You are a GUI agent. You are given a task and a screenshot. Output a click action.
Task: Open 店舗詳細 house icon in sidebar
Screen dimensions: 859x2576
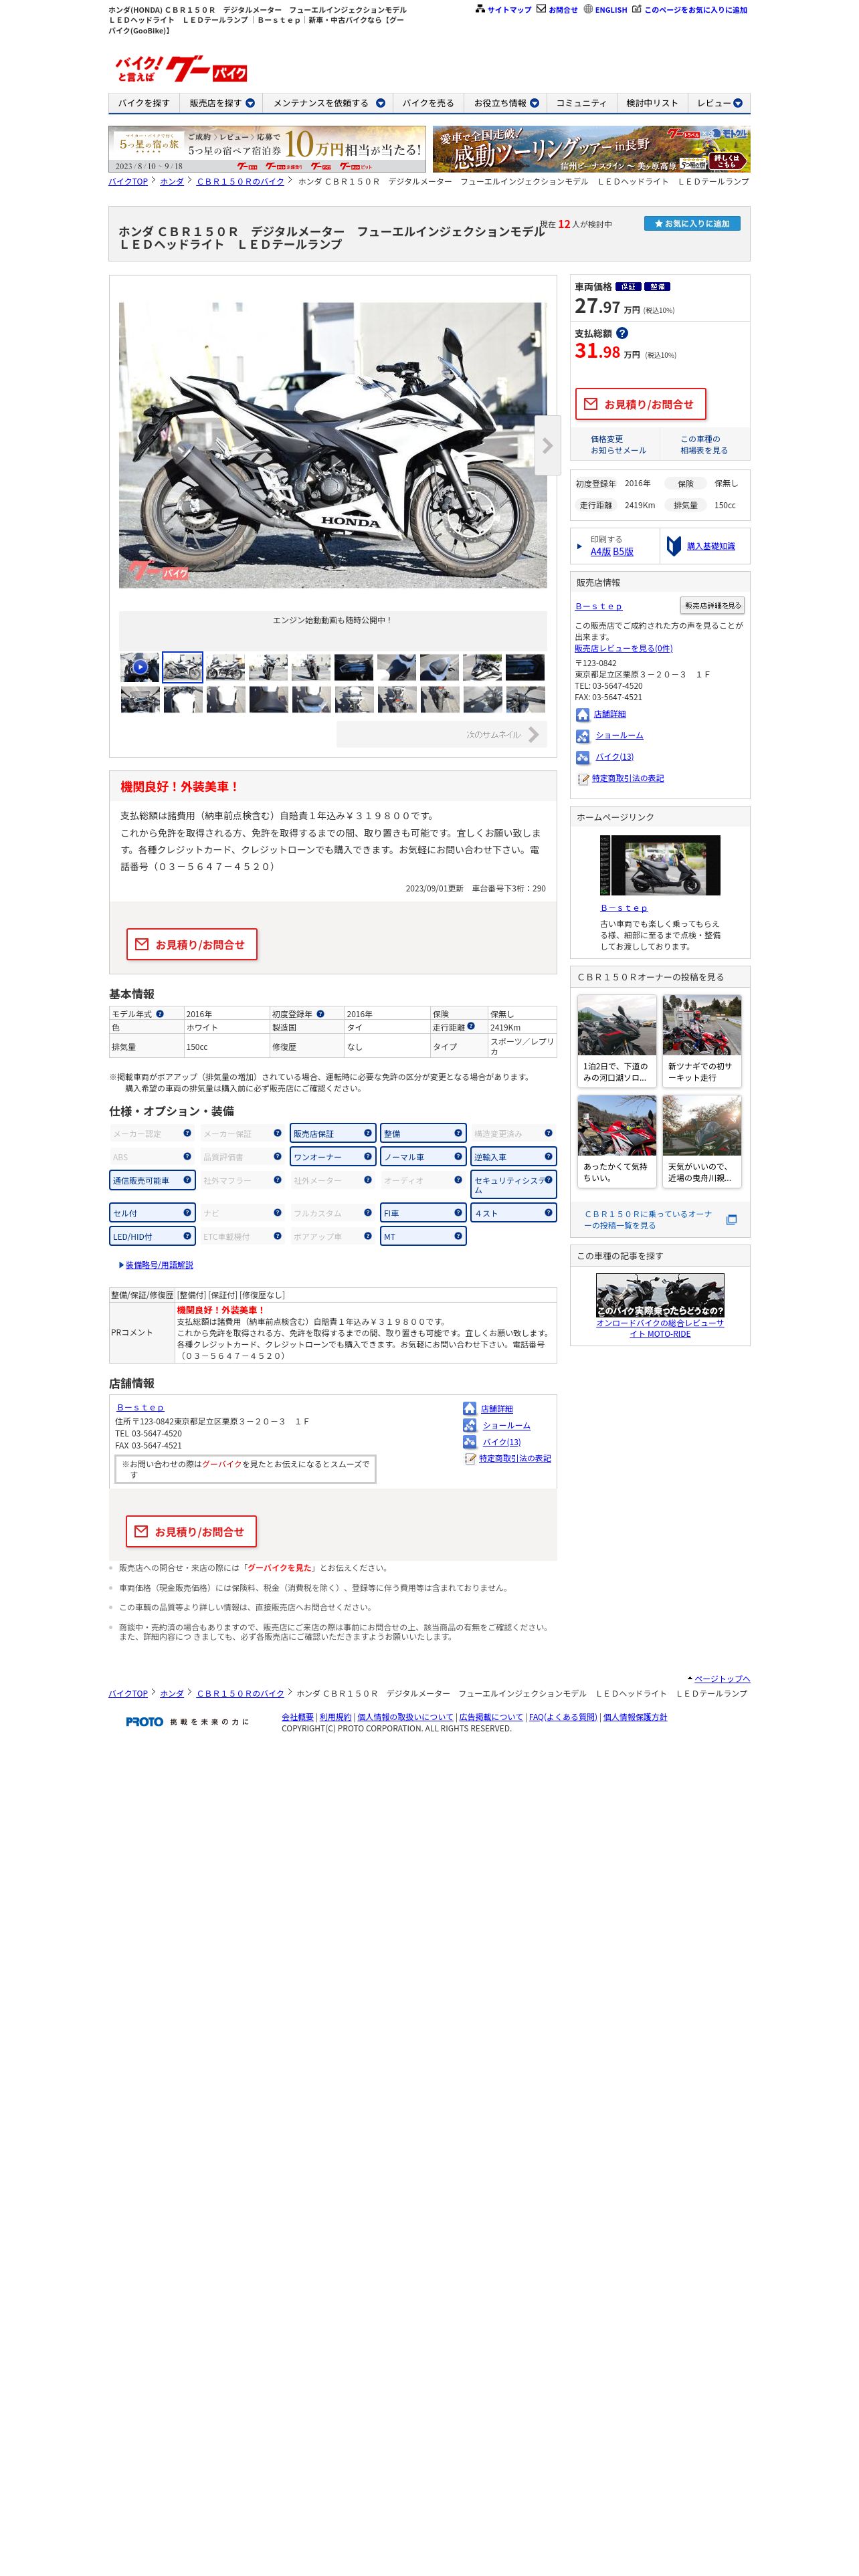tap(582, 714)
